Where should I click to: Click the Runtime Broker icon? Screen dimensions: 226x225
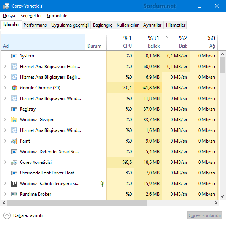(x=14, y=194)
